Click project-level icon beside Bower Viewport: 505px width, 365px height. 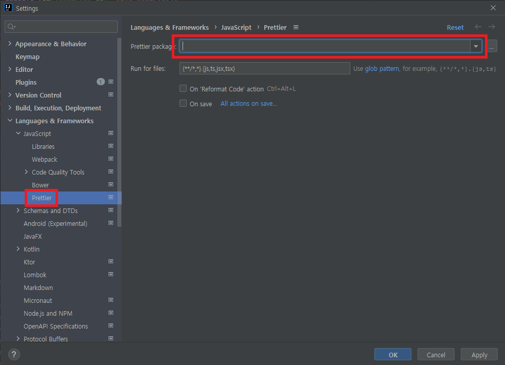pyautogui.click(x=111, y=185)
